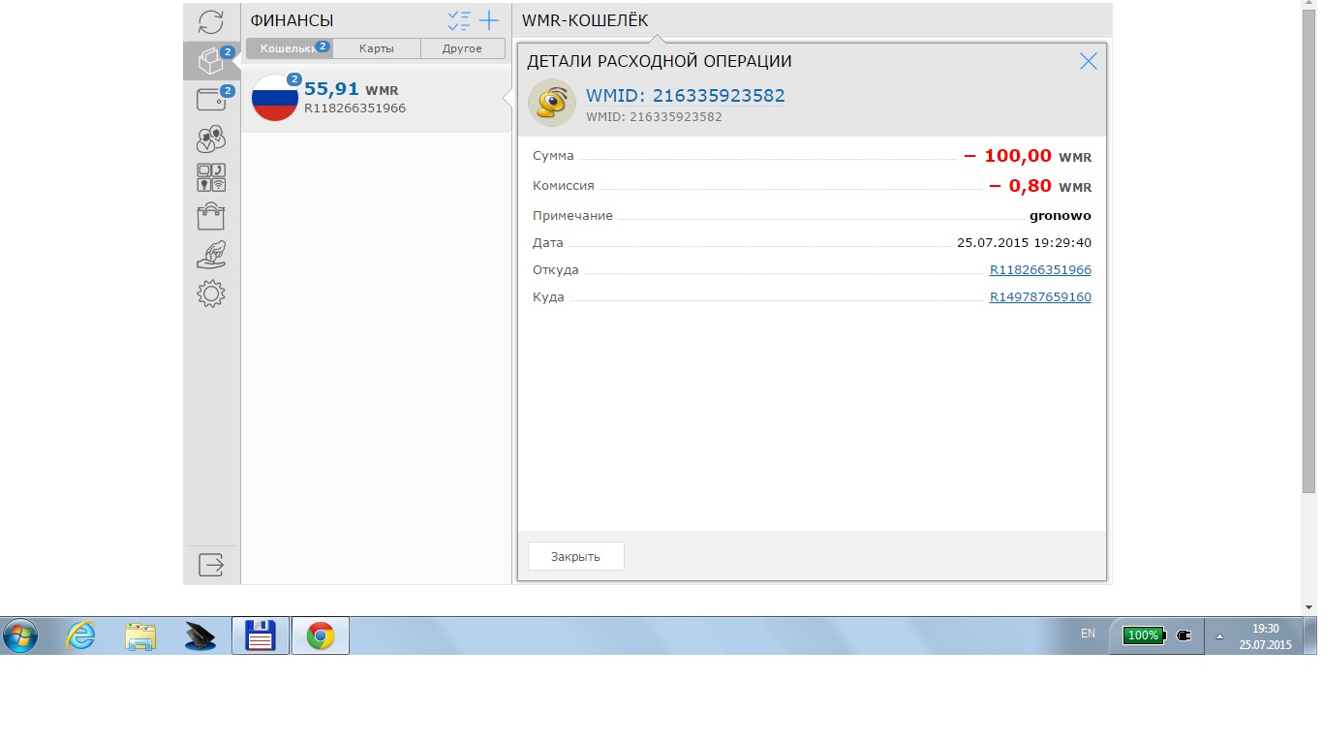Close operation details with the X icon

[x=1089, y=61]
